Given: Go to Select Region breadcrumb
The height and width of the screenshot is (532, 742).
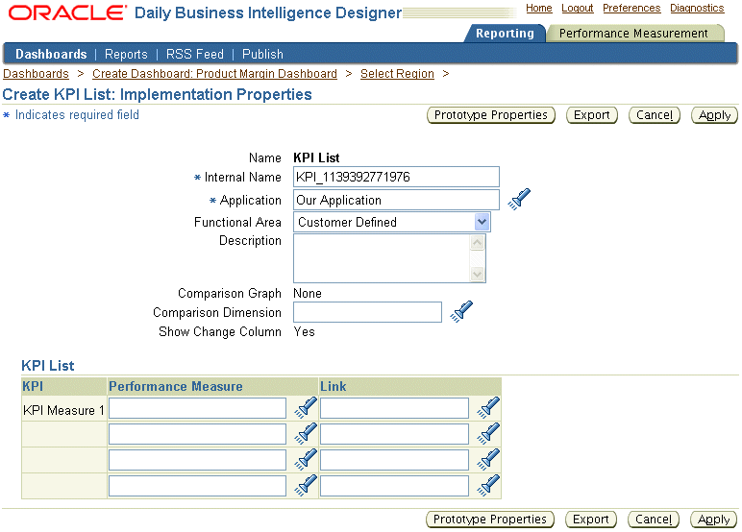Looking at the screenshot, I should (x=397, y=74).
